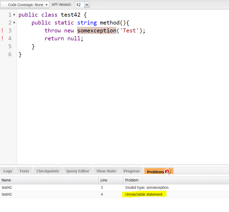Viewport: 229px width, 212px height.
Task: Click the highlighted Unreachable statement problem
Action: pyautogui.click(x=144, y=194)
